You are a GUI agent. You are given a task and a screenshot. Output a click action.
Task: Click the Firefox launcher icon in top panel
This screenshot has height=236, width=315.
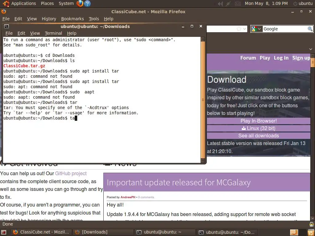pos(80,4)
